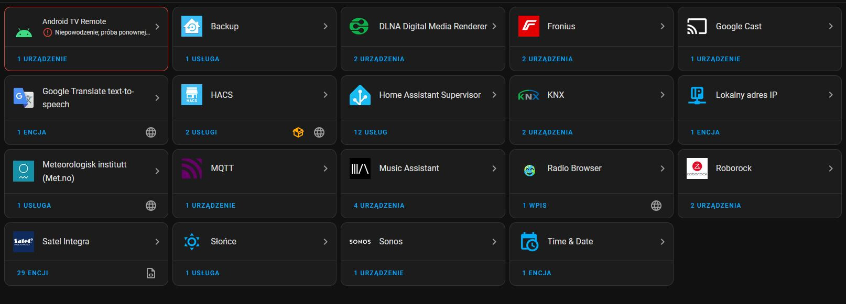This screenshot has height=304, width=846.
Task: Open the 29 ENCJI link under Satel Integra
Action: [x=32, y=273]
